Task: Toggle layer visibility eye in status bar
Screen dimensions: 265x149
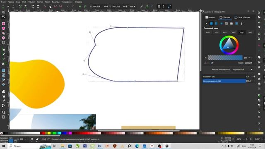Action: click(32, 139)
